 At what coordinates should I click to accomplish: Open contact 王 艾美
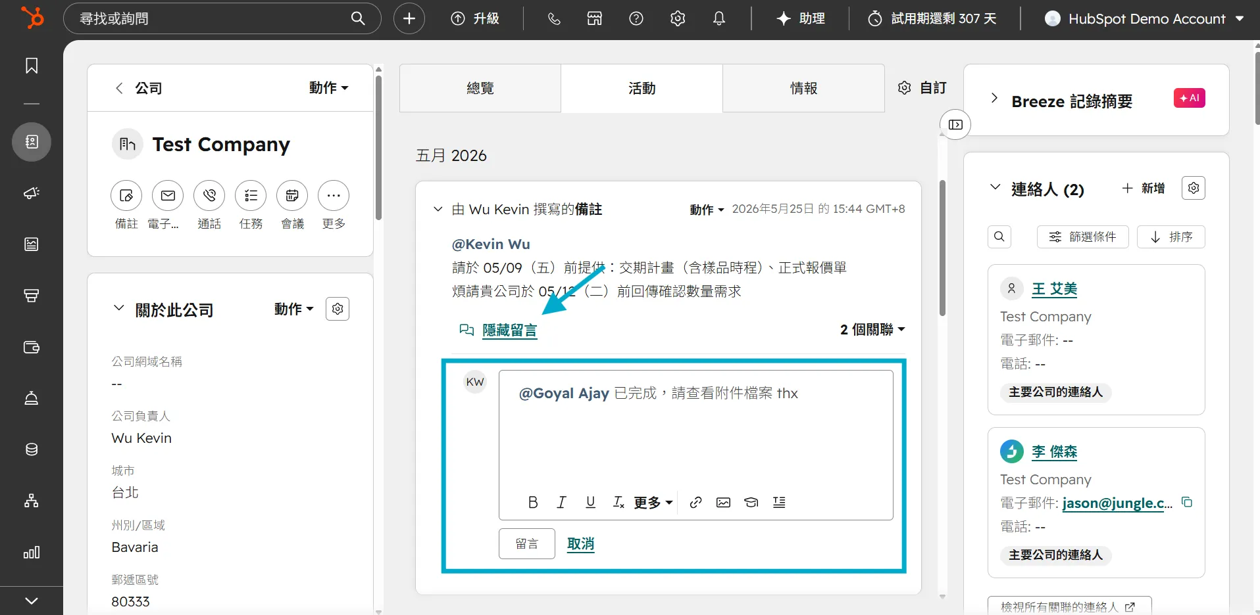click(1054, 289)
